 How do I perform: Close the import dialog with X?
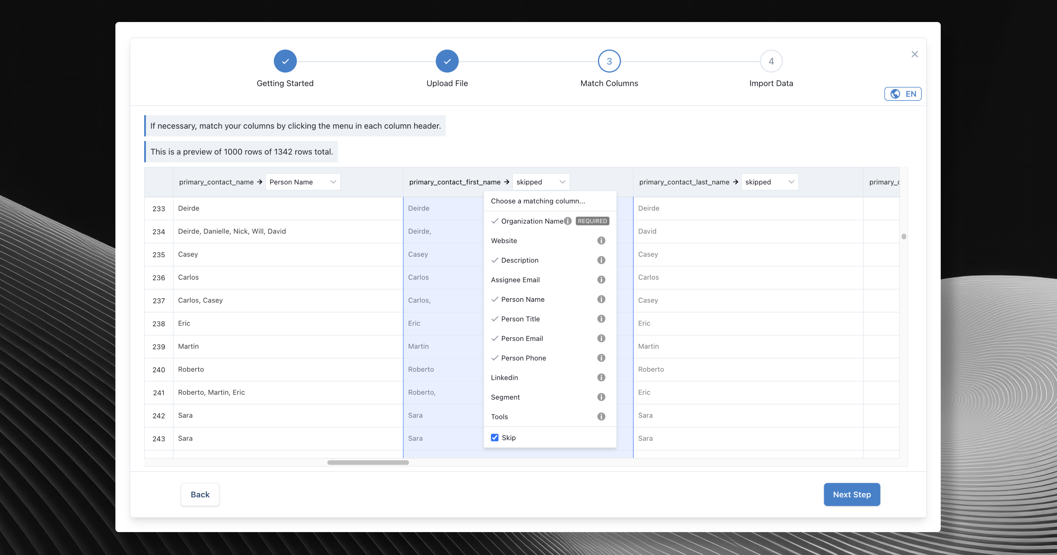914,54
